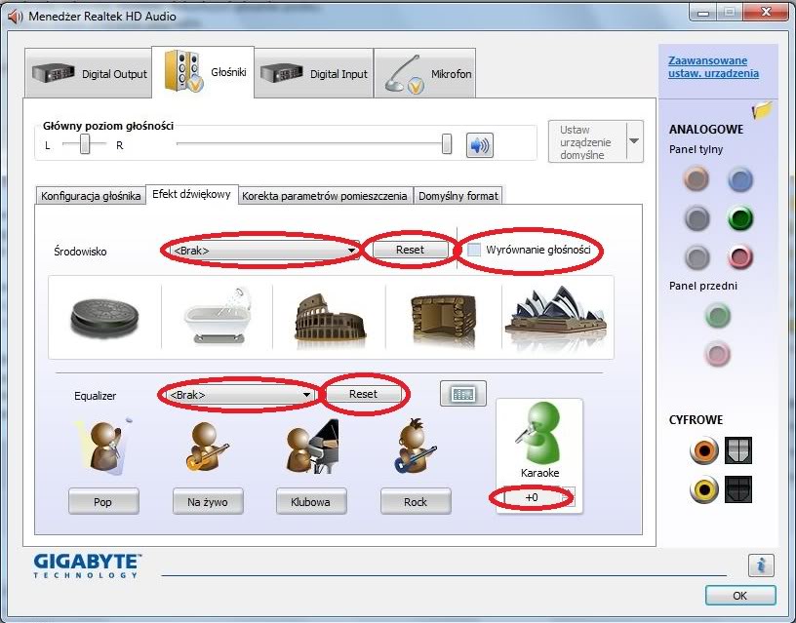This screenshot has height=623, width=796.
Task: Click the Karaoke key value field
Action: point(533,497)
